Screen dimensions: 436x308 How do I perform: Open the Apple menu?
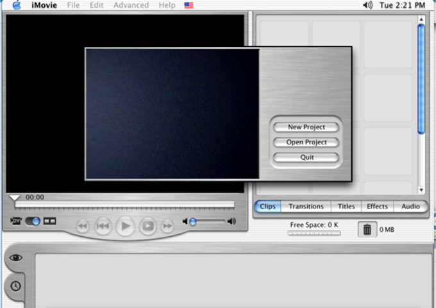pyautogui.click(x=17, y=5)
